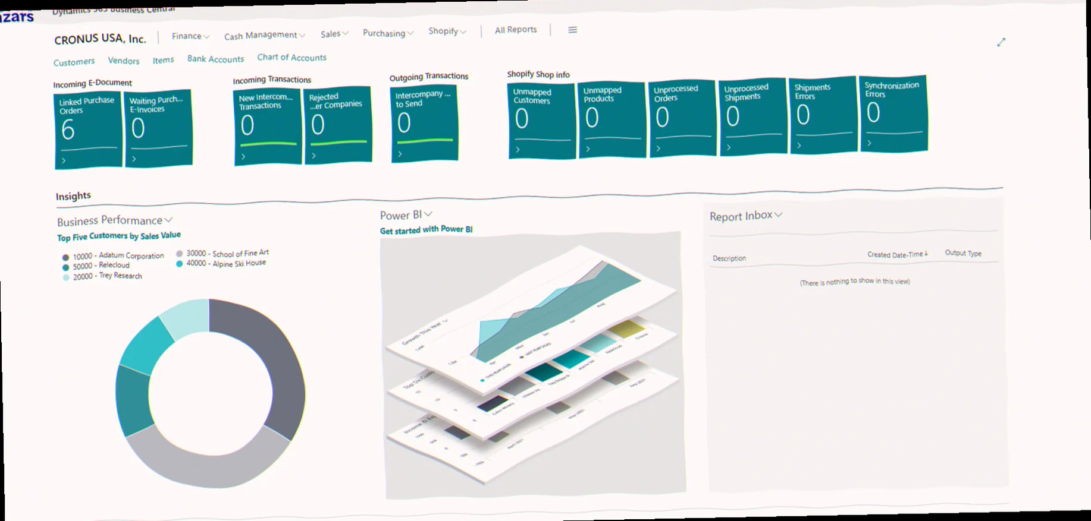1091x521 pixels.
Task: Click the Shopify Shop info heading
Action: point(538,74)
